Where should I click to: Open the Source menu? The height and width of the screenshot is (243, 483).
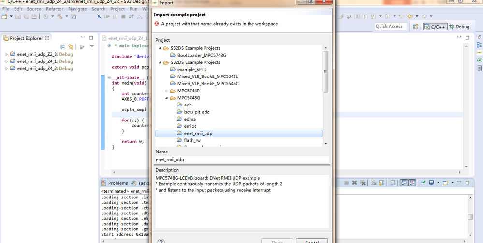coord(34,9)
